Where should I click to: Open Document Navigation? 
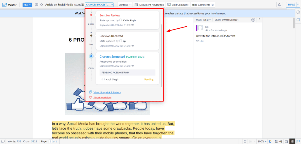click(149, 5)
